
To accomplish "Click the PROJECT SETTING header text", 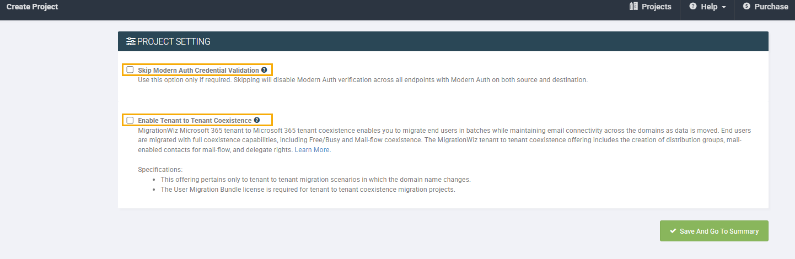I will 174,41.
